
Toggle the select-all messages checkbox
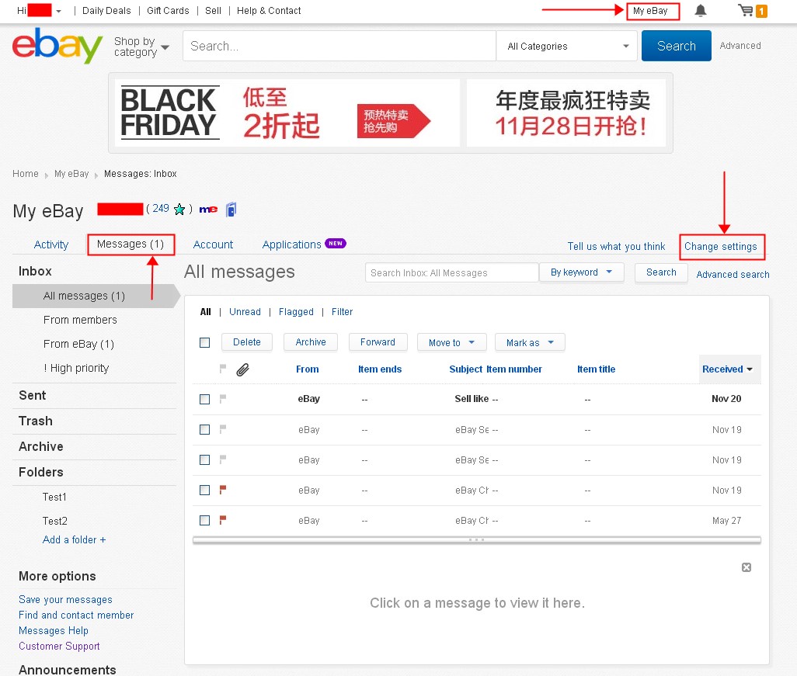pos(205,343)
